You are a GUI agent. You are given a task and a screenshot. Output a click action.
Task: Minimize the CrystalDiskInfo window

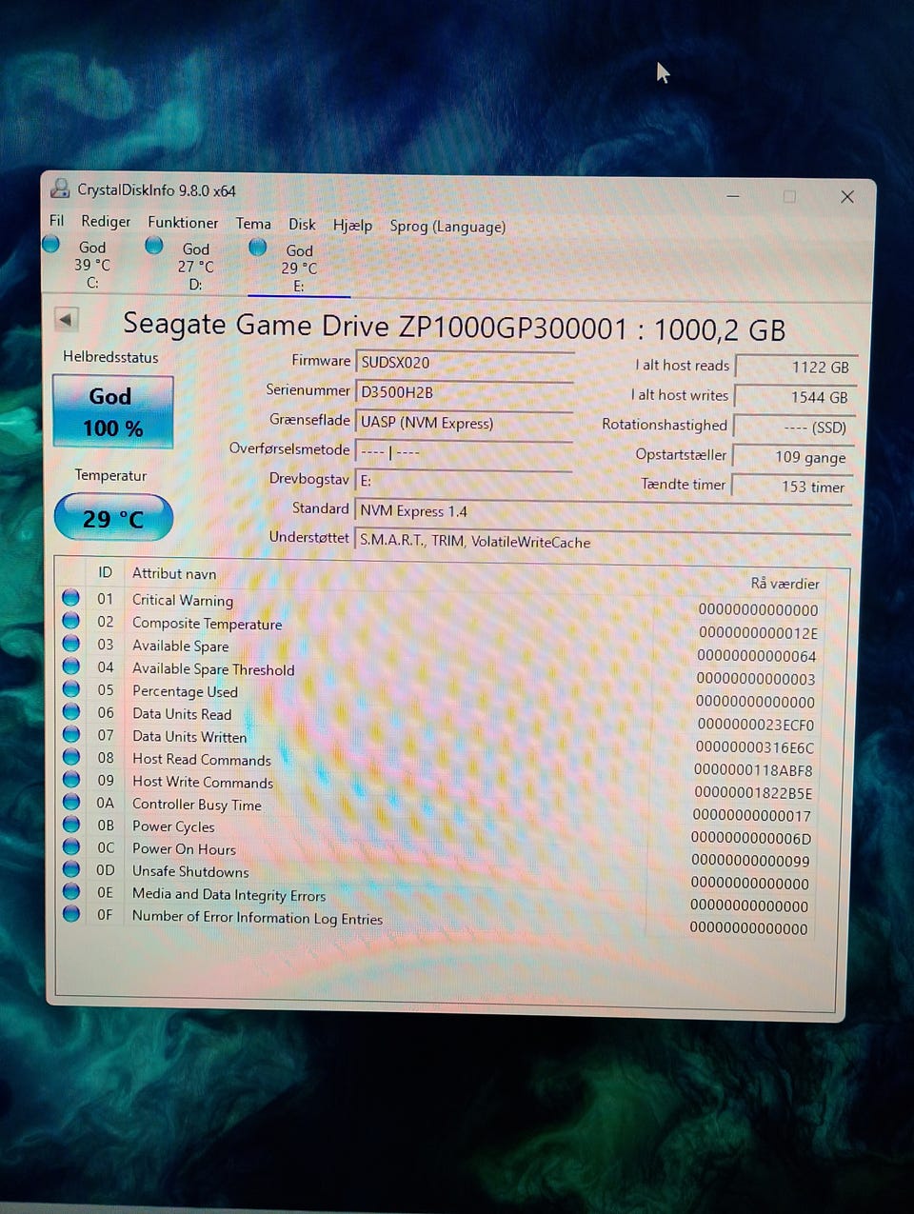pos(733,196)
